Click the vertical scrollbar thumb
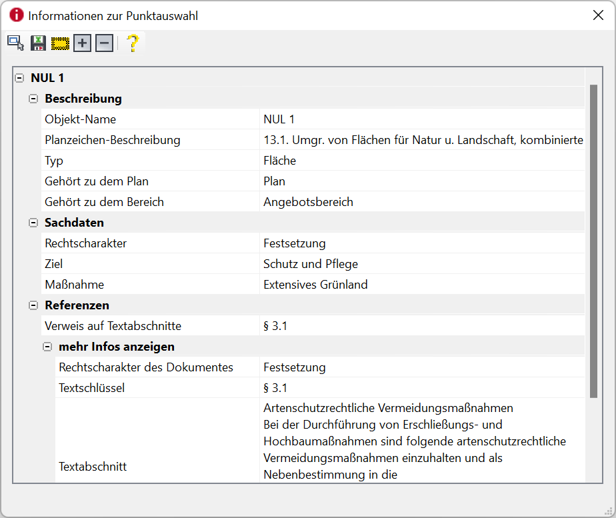616x518 pixels. tap(593, 240)
